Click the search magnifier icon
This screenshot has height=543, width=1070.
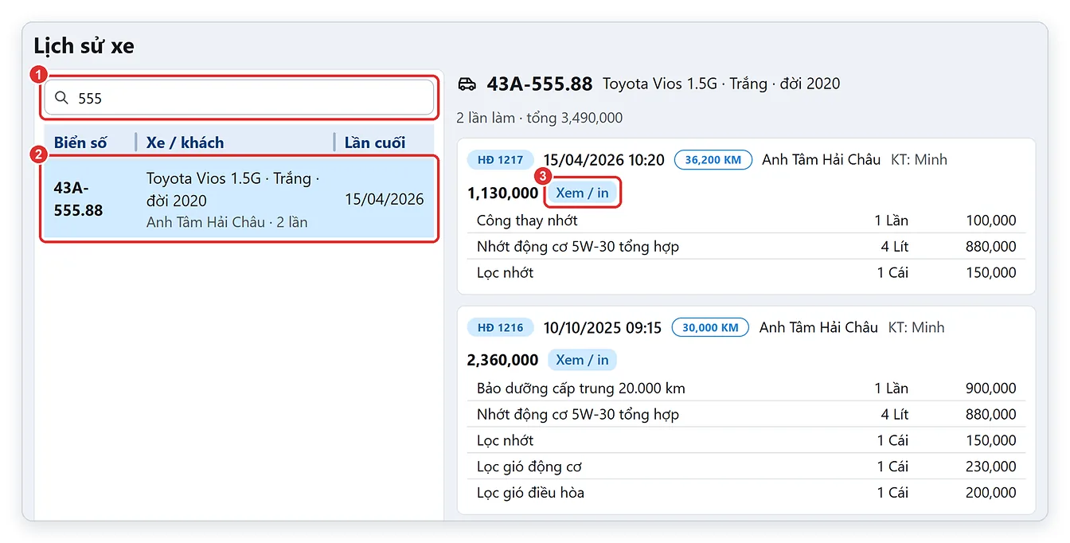pos(61,98)
